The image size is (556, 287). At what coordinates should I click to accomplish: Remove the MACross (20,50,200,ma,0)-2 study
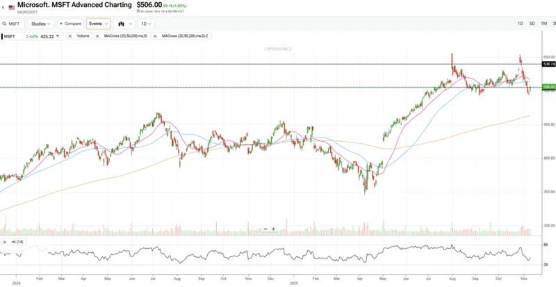(x=155, y=36)
